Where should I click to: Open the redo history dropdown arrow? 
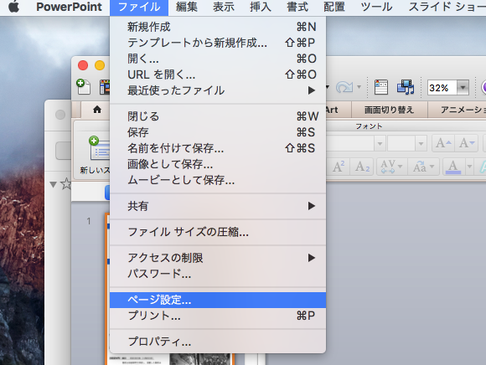[x=359, y=87]
